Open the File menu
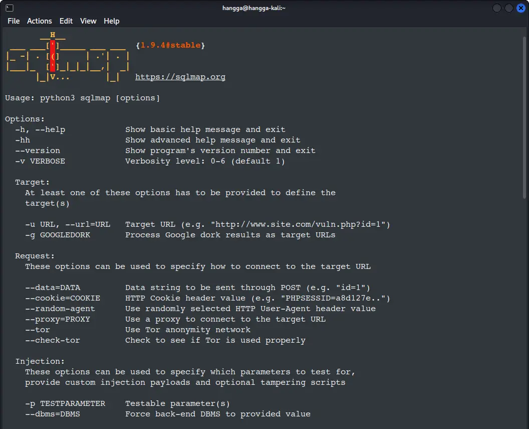The width and height of the screenshot is (529, 429). 14,21
